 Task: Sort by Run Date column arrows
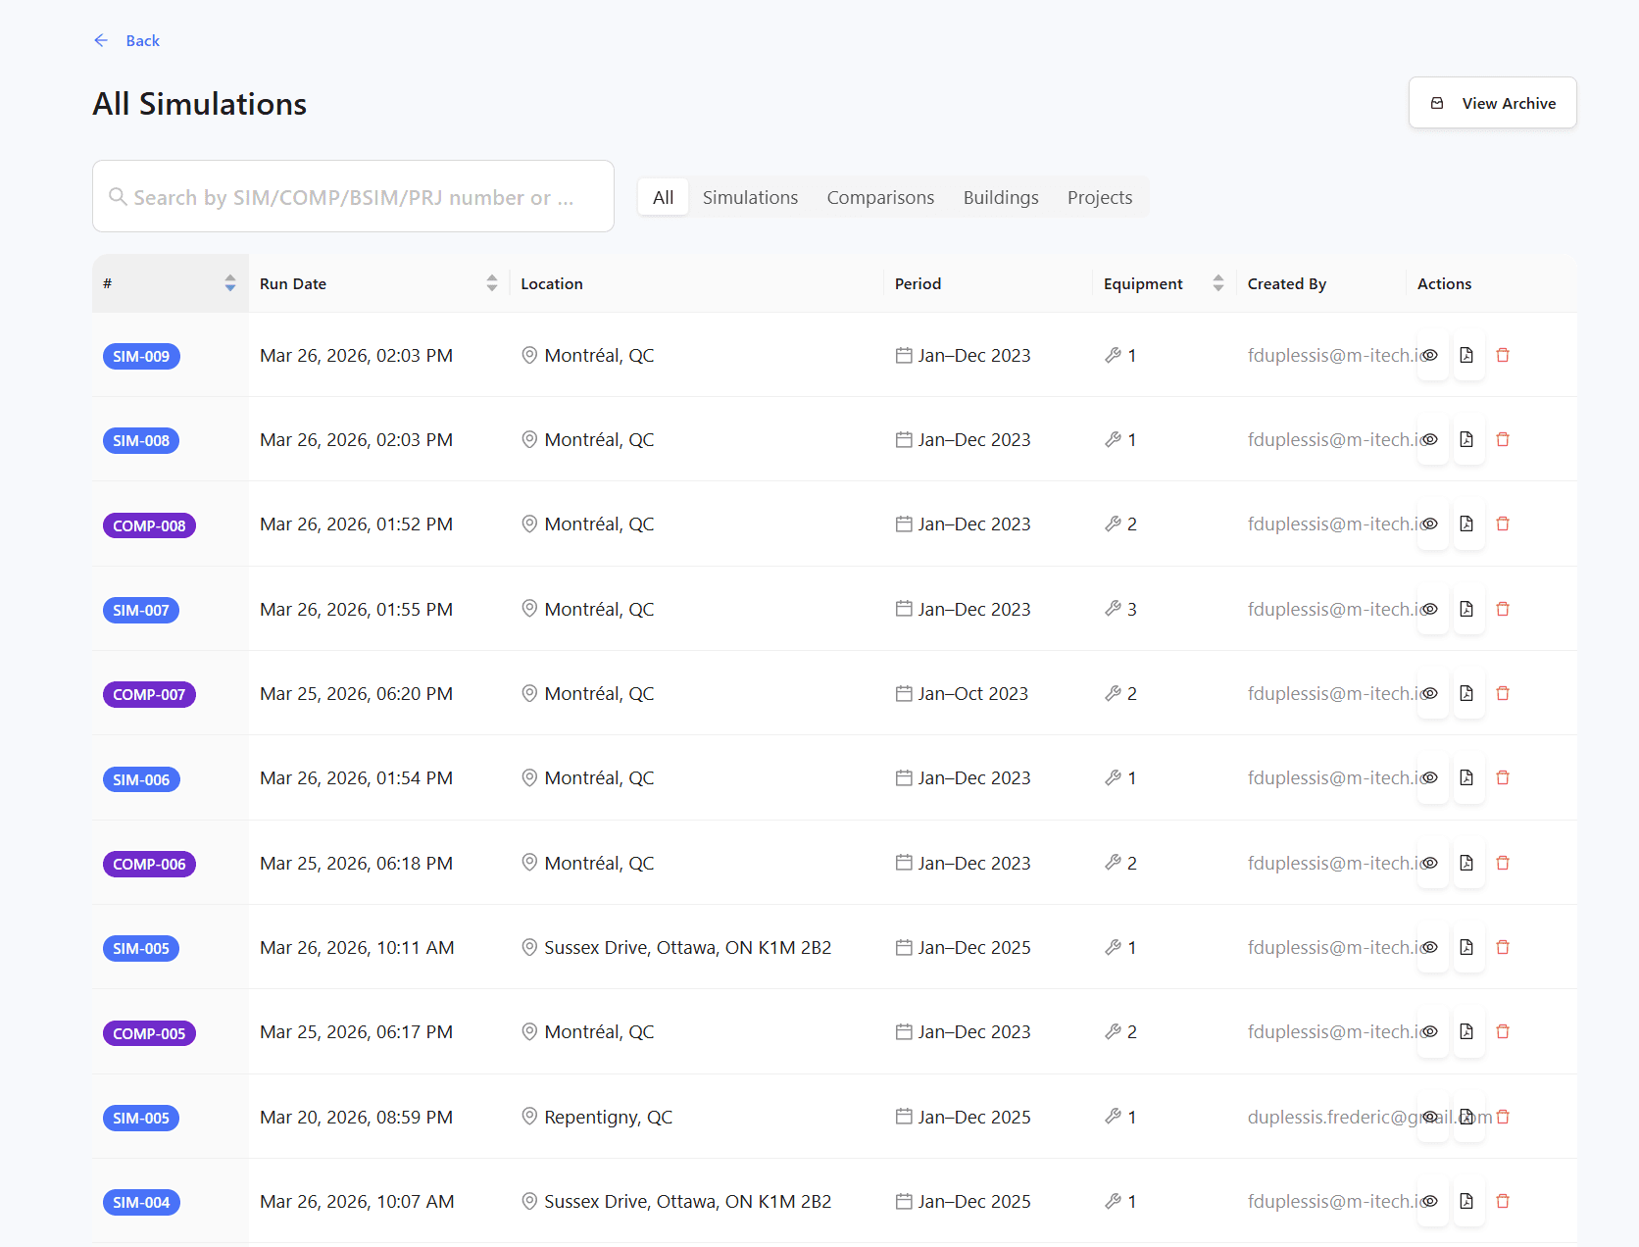tap(492, 283)
